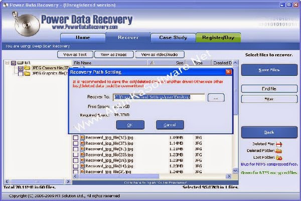Click the E:\ drive icon
The image size is (301, 201).
pyautogui.click(x=20, y=63)
